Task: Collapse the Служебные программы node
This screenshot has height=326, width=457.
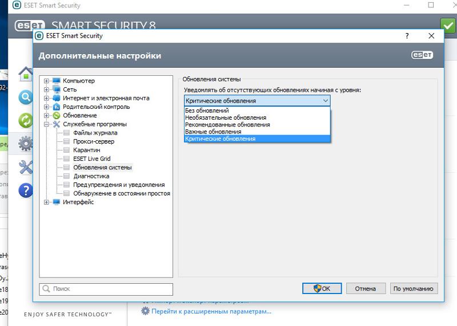Action: (46, 124)
